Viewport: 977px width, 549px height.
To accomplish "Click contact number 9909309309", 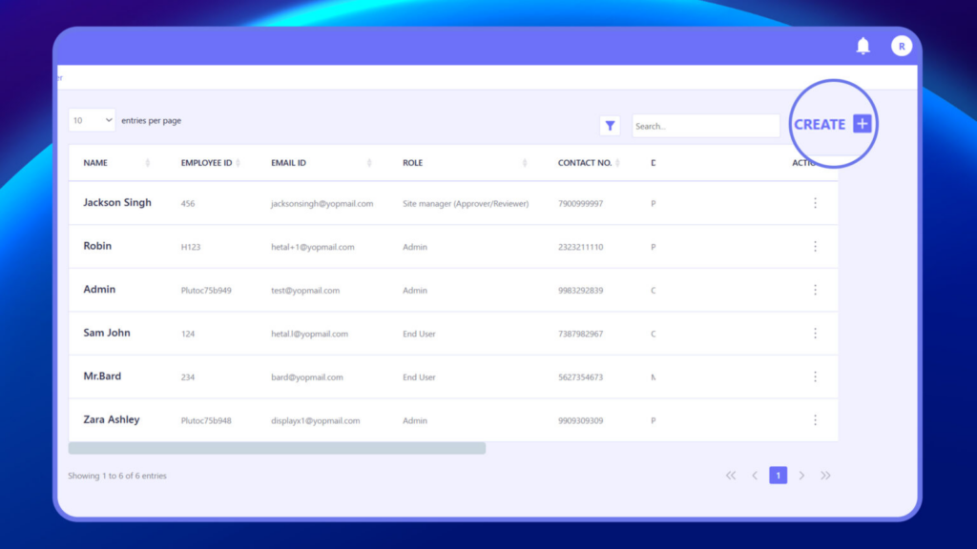I will click(x=581, y=420).
